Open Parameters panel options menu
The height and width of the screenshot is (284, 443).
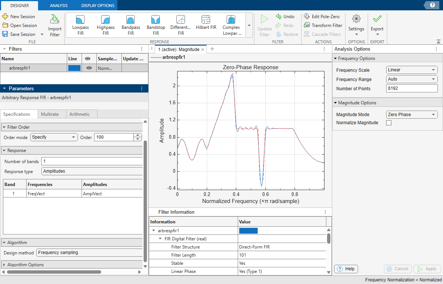(142, 88)
